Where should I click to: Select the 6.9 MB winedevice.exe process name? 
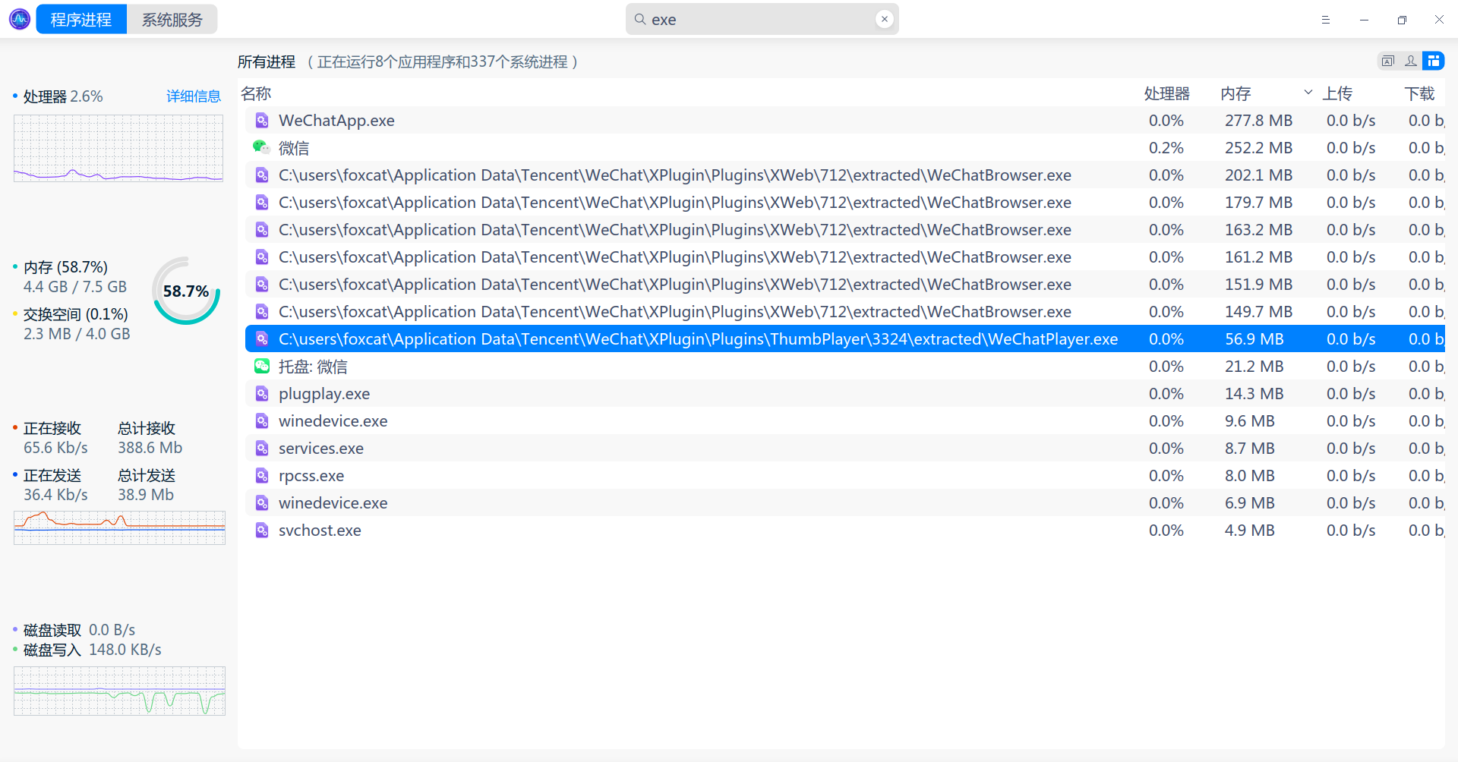pos(333,502)
